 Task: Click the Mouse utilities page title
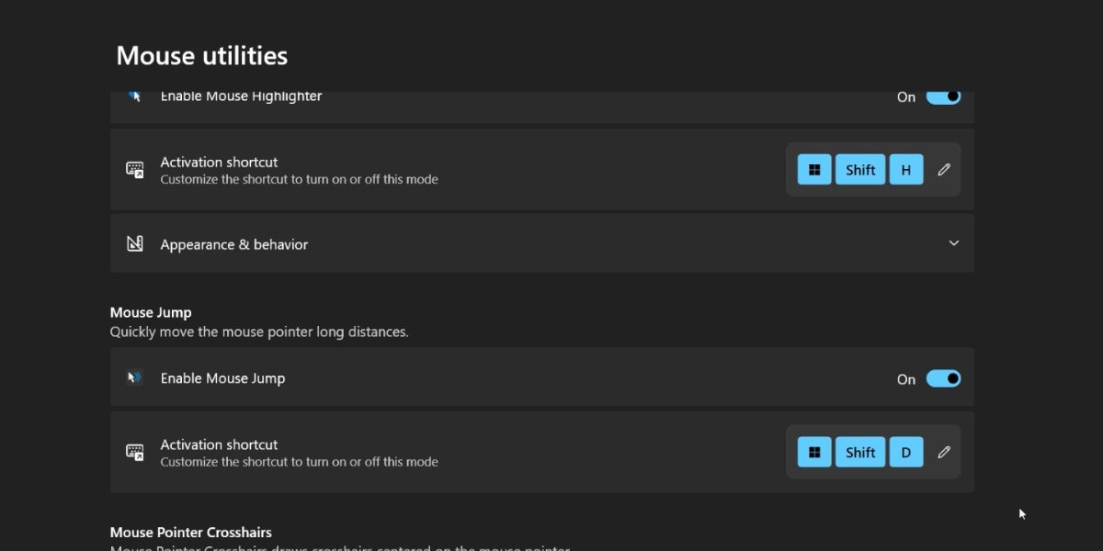(x=202, y=56)
